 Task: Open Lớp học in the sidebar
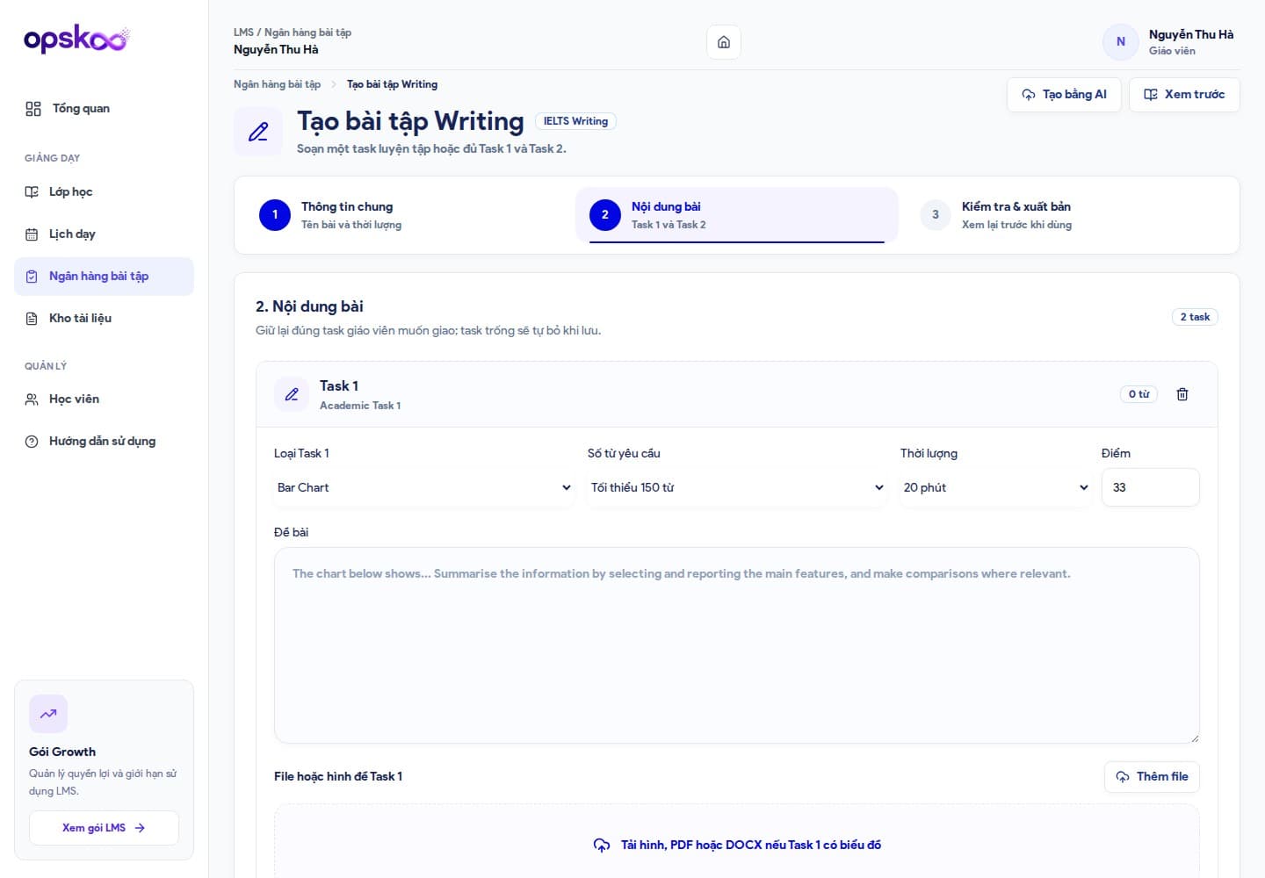pos(104,192)
